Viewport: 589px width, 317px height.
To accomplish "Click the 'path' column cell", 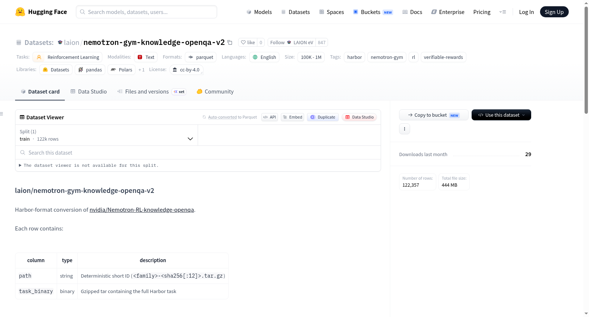I will tap(36, 276).
